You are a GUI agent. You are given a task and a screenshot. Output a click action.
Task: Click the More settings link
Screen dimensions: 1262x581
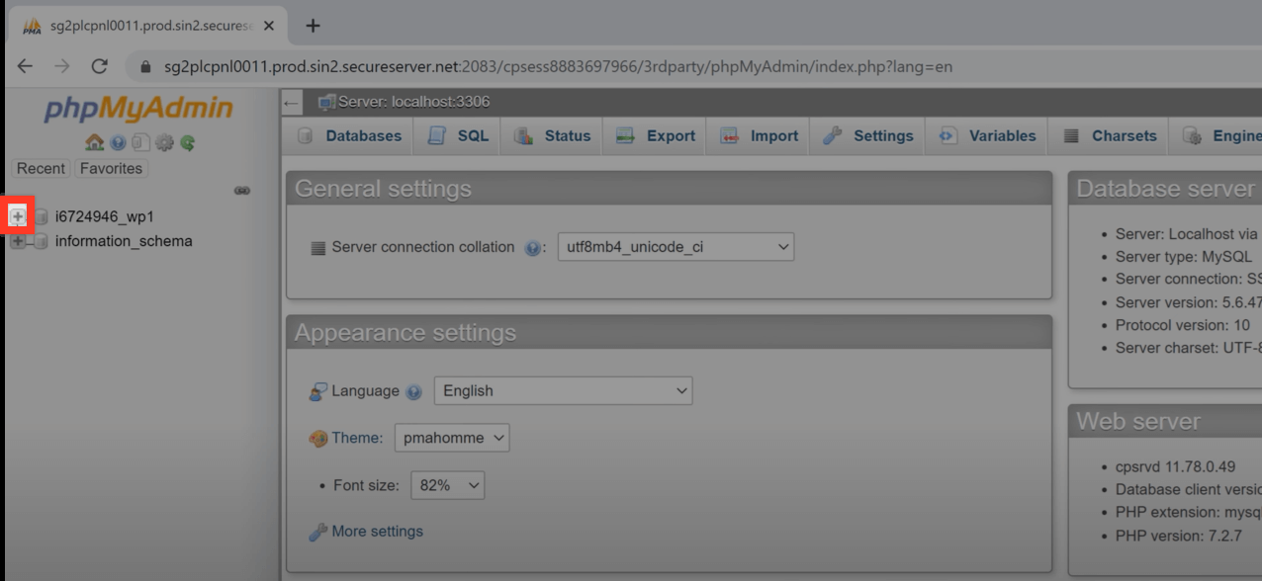377,532
